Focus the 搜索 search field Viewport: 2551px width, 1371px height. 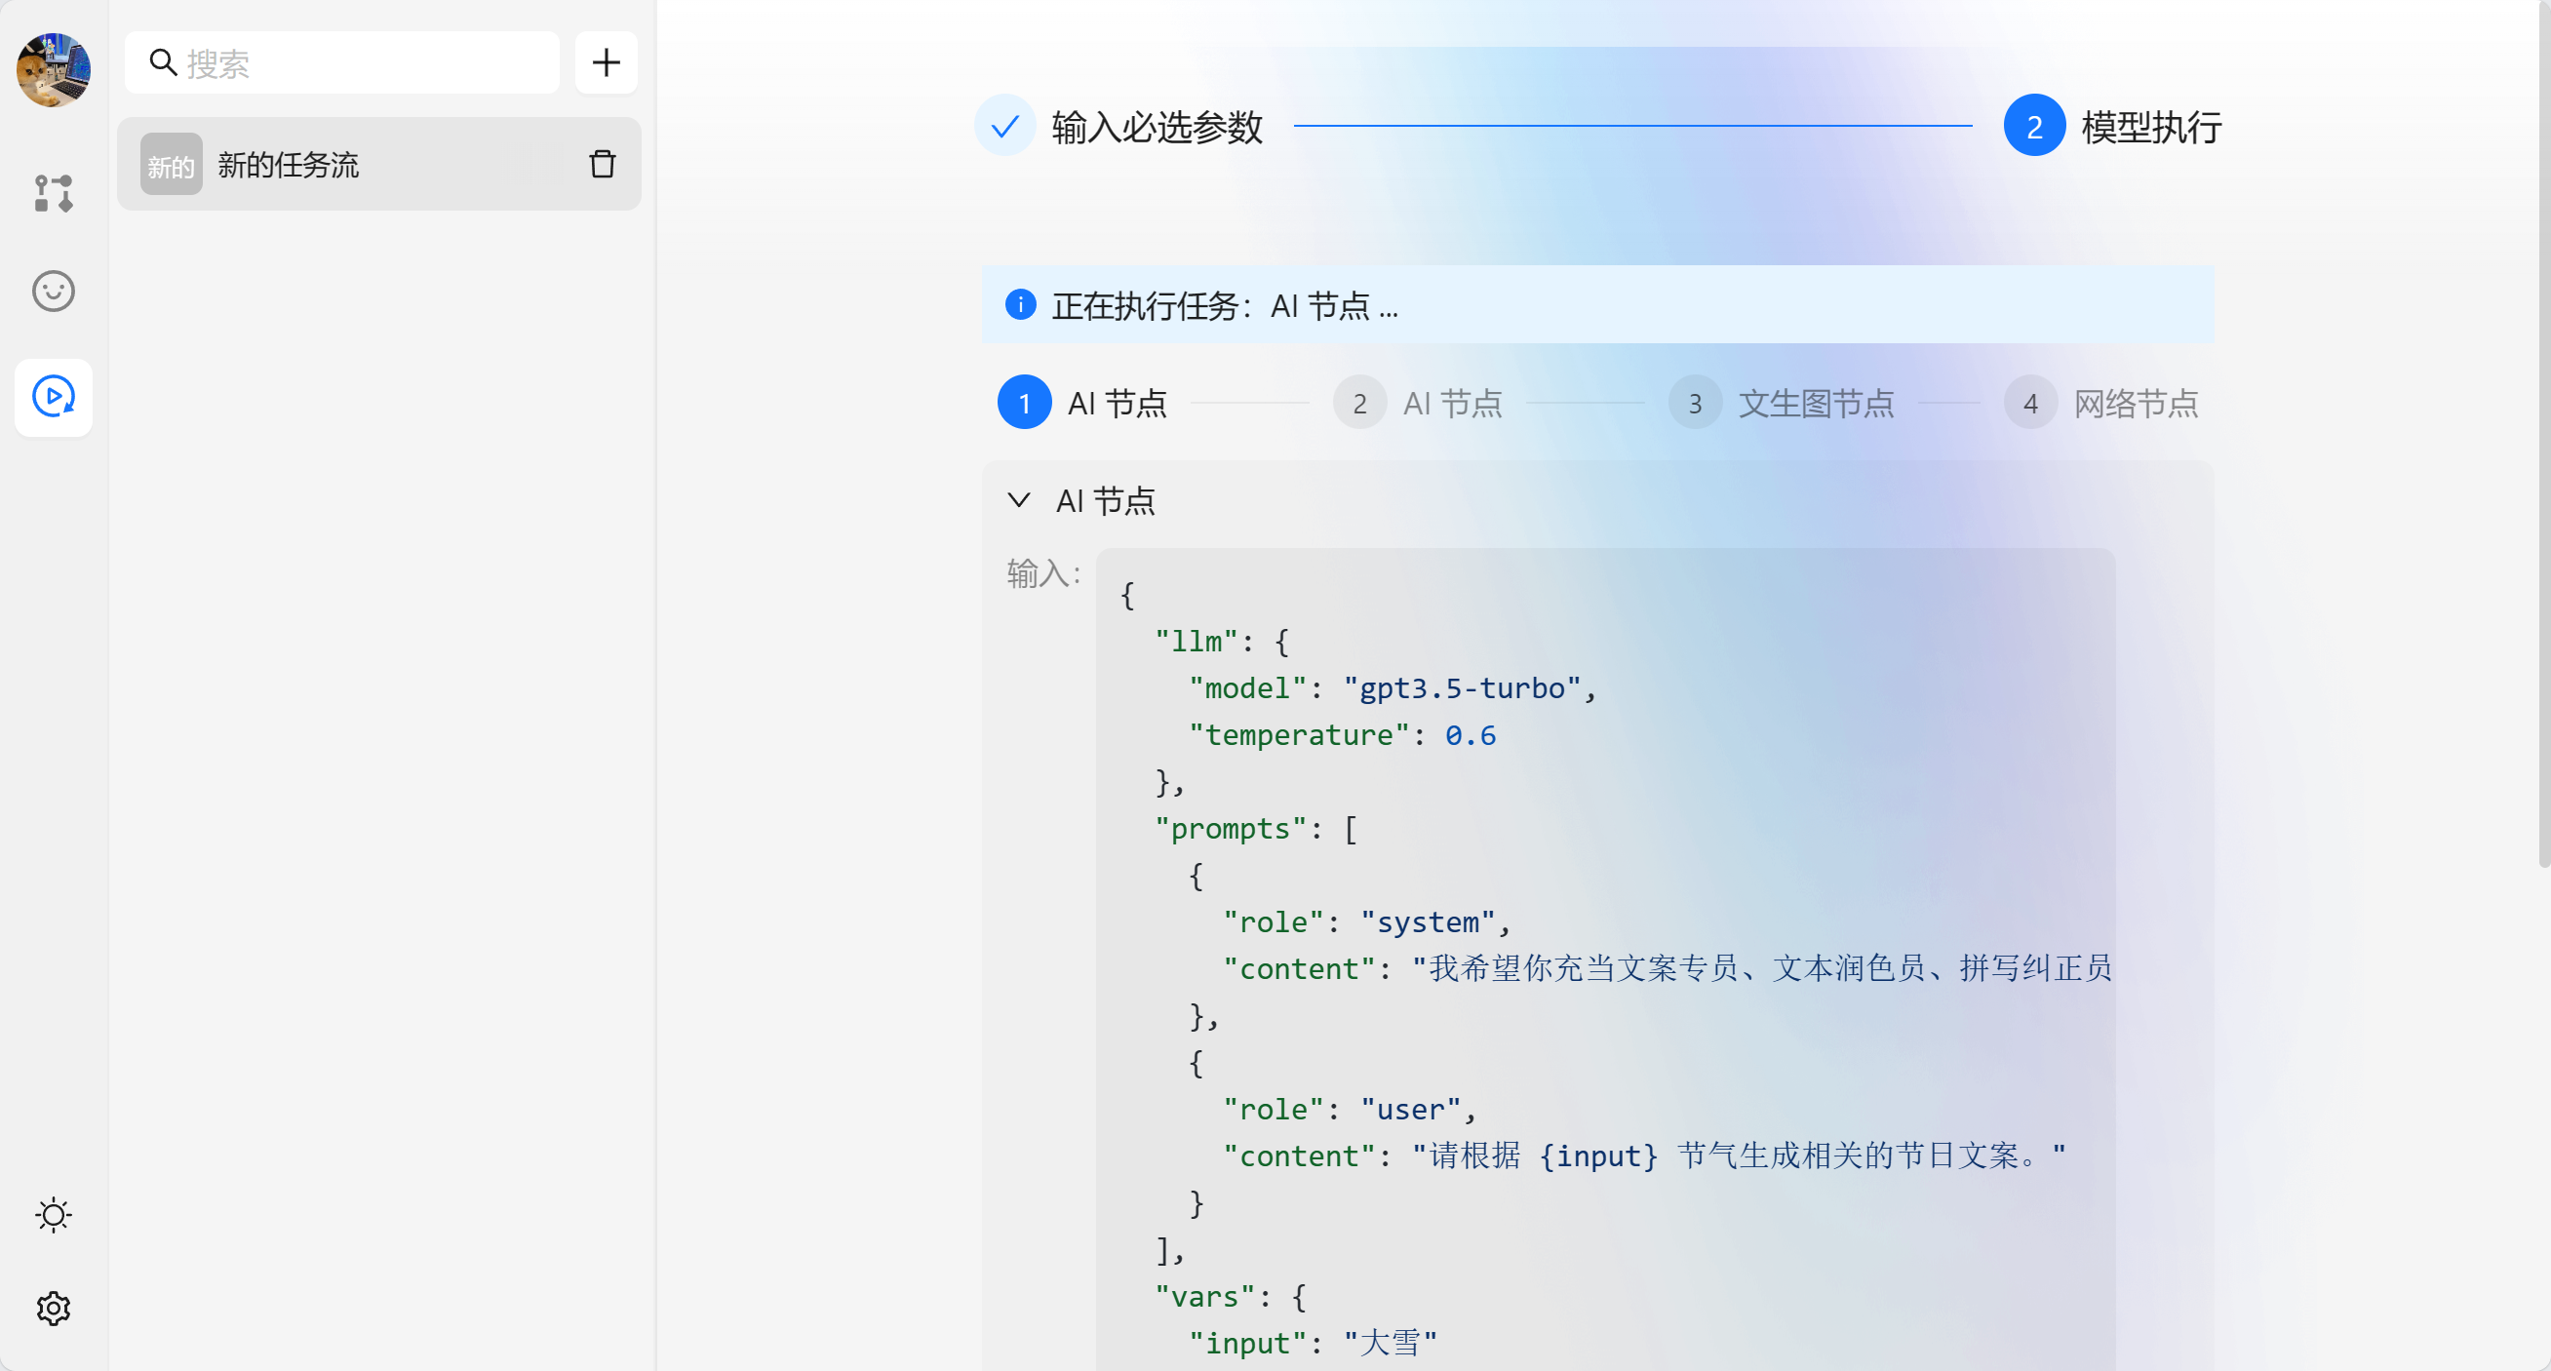coord(367,63)
